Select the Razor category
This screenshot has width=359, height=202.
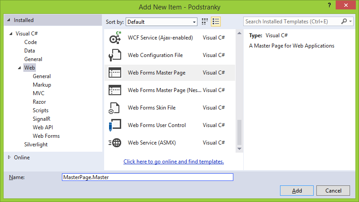(39, 102)
